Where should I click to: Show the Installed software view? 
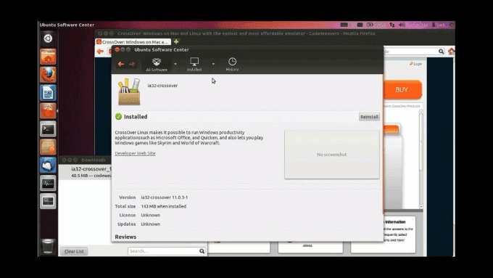[x=194, y=64]
